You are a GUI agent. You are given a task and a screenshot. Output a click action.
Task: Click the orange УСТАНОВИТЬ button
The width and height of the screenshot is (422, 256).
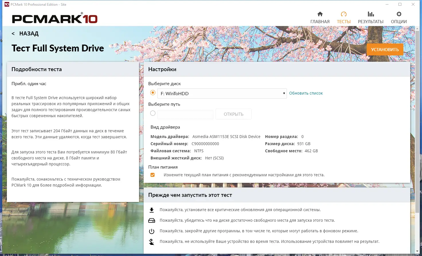(385, 49)
